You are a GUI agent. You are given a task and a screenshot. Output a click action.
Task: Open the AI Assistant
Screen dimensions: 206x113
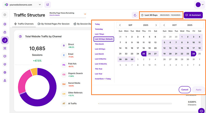coord(193,15)
